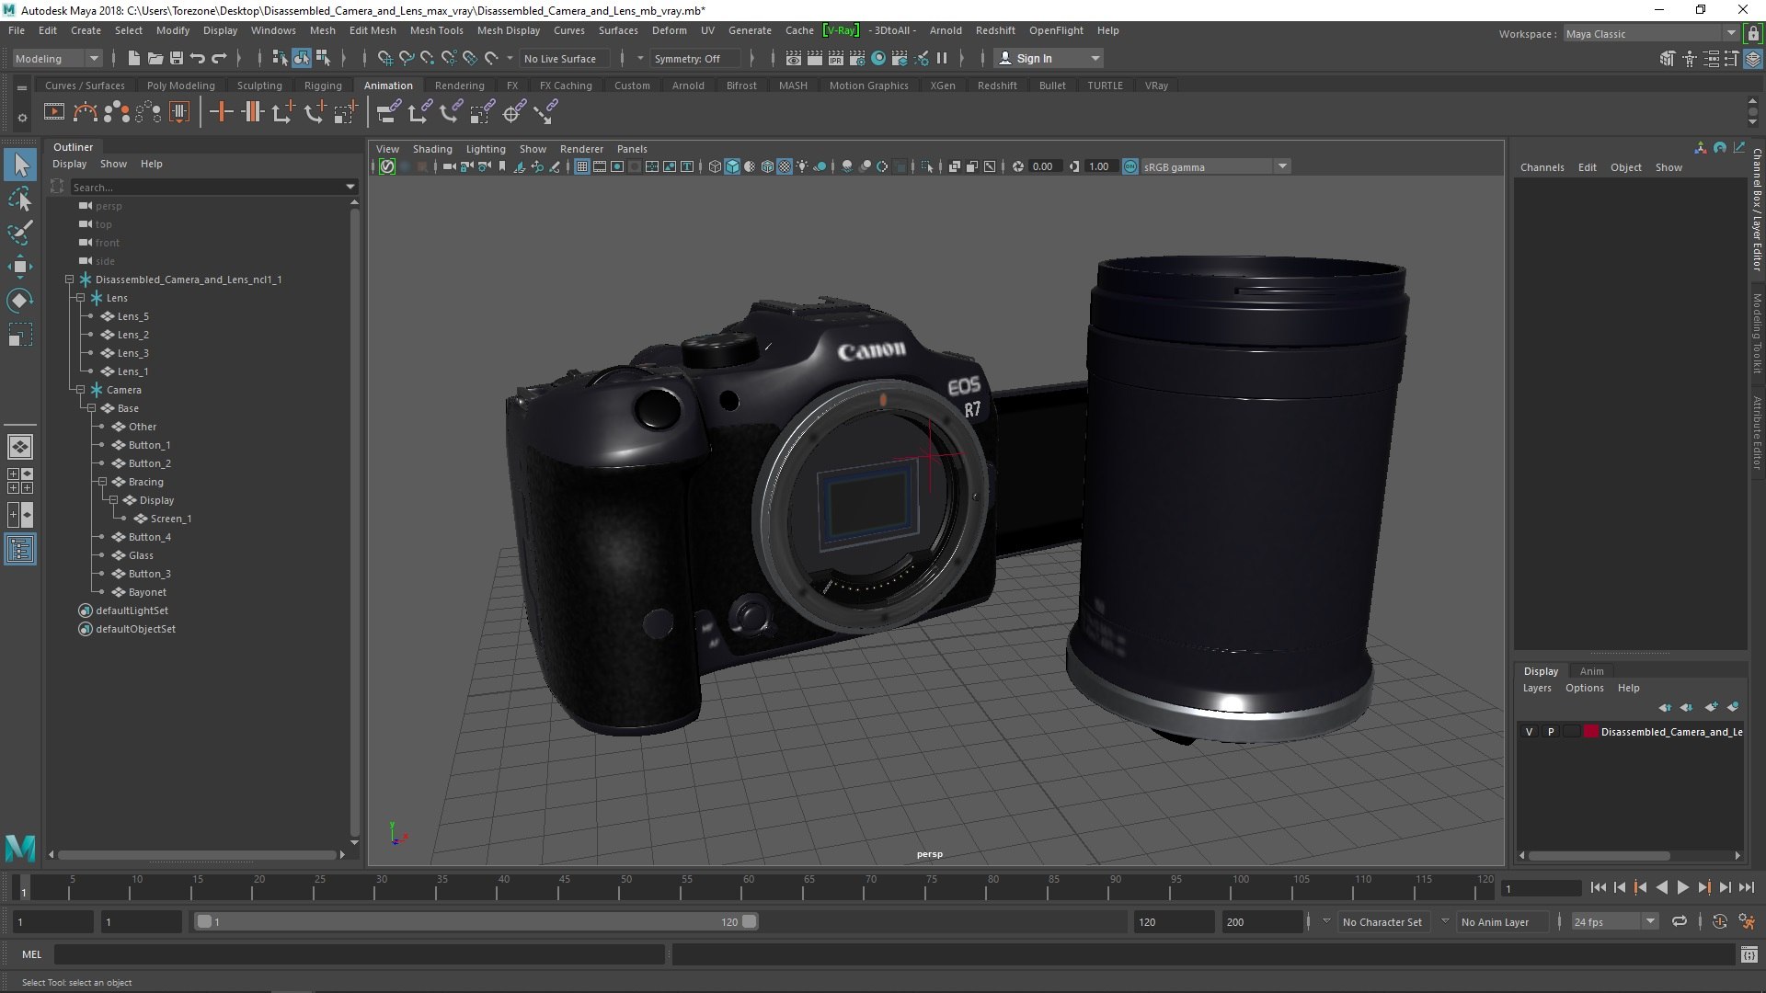Image resolution: width=1766 pixels, height=993 pixels.
Task: Click the Playblast shelf icon
Action: coord(54,112)
